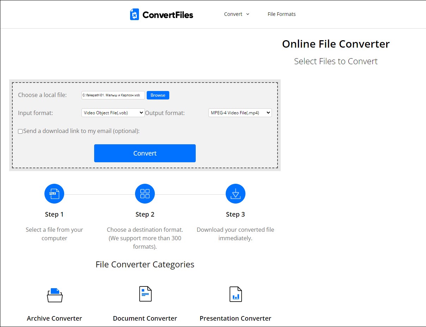Screen dimensions: 426x327
Task: Open the Document Converter category link
Action: click(x=145, y=318)
